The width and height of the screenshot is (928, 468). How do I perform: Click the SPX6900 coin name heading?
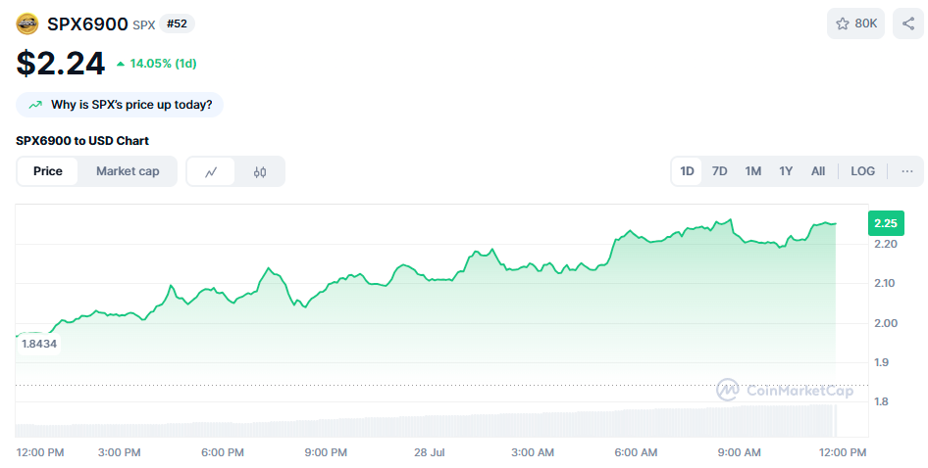[x=87, y=24]
